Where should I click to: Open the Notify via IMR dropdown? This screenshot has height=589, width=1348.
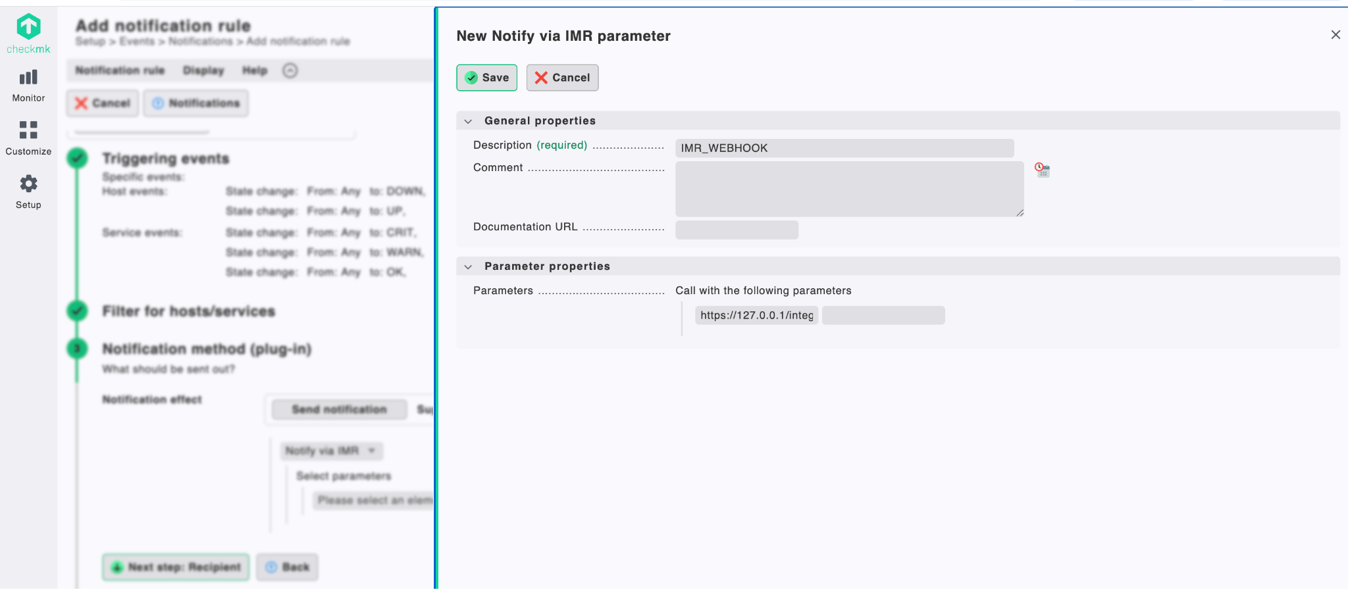coord(330,451)
